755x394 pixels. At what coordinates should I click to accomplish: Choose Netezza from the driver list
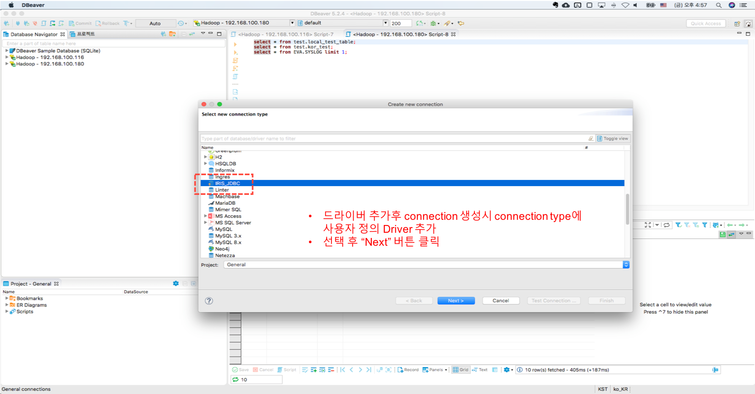[x=225, y=256]
